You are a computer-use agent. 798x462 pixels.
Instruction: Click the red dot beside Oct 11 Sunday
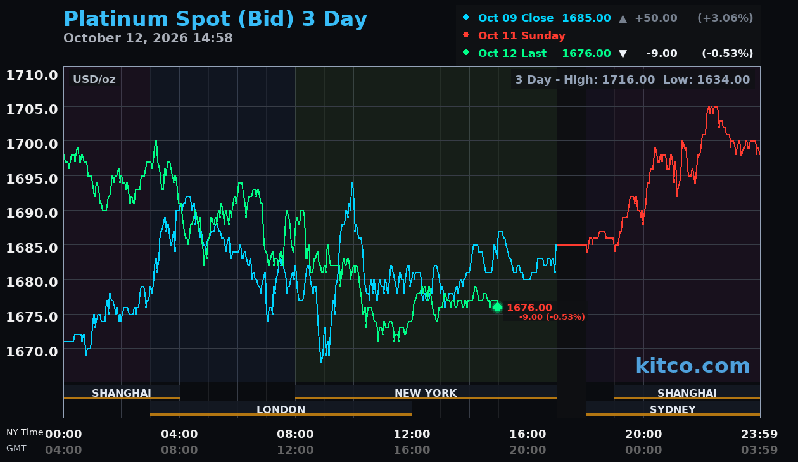466,35
